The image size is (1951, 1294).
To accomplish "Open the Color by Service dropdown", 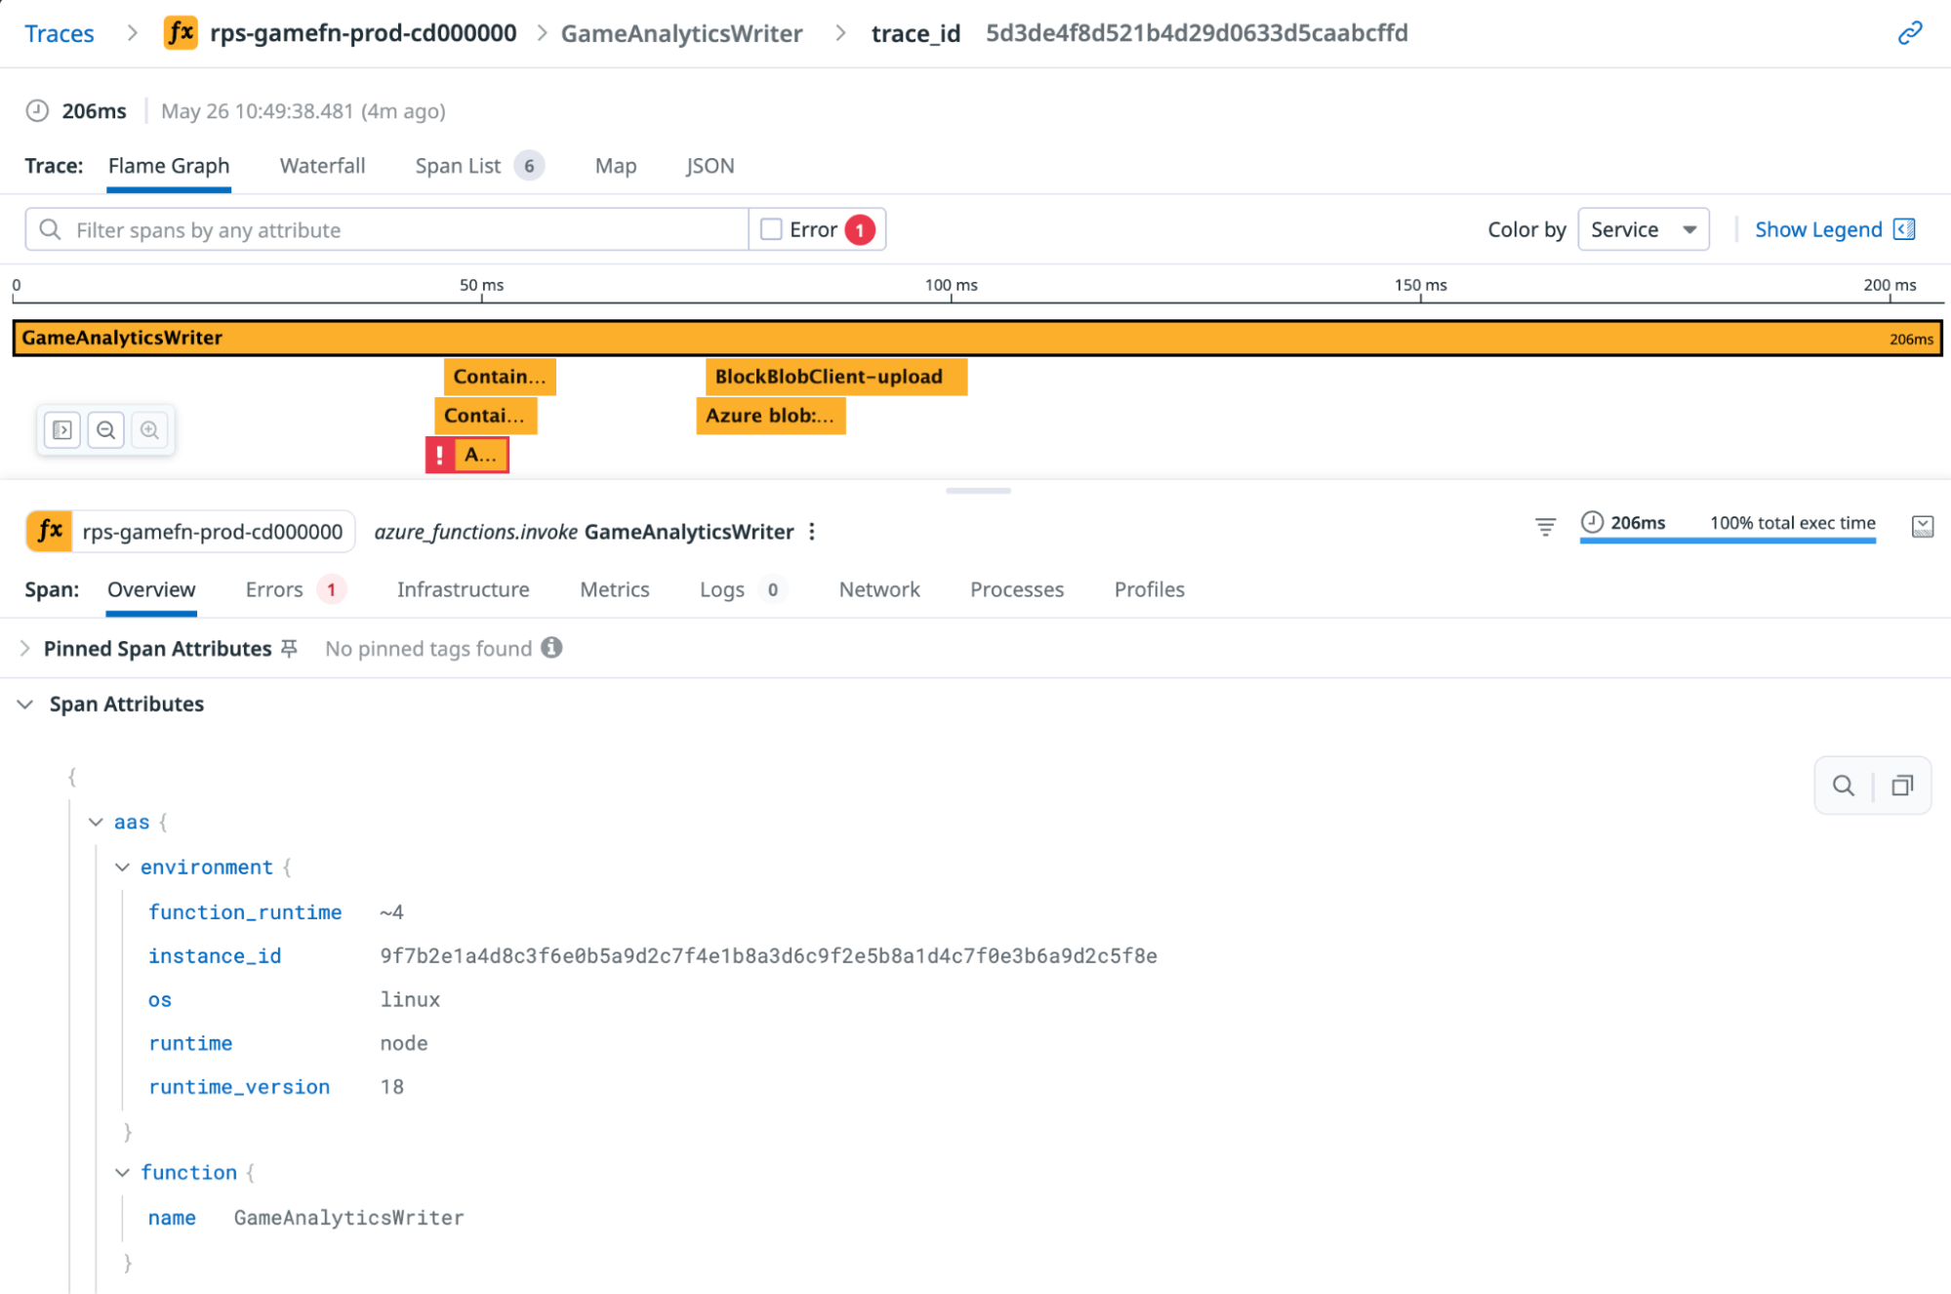I will click(1644, 229).
